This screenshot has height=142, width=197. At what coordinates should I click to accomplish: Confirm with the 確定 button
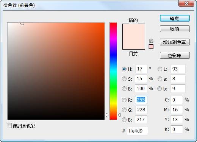click(x=175, y=19)
